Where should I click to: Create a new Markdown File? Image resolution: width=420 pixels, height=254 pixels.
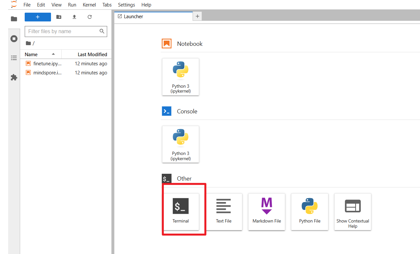coord(267,212)
